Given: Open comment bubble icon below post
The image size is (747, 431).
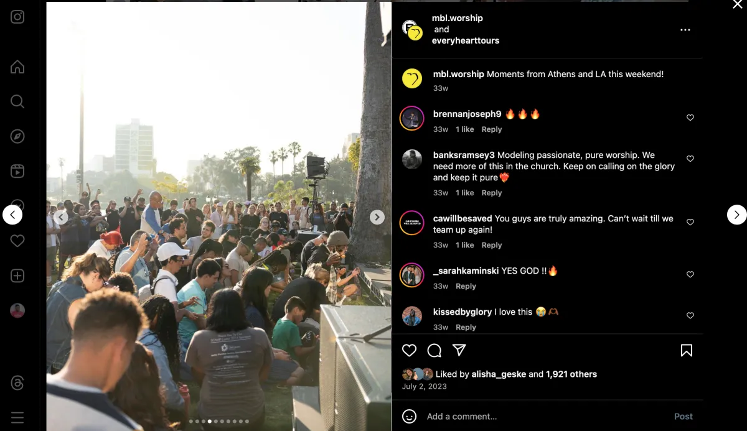Looking at the screenshot, I should 435,350.
